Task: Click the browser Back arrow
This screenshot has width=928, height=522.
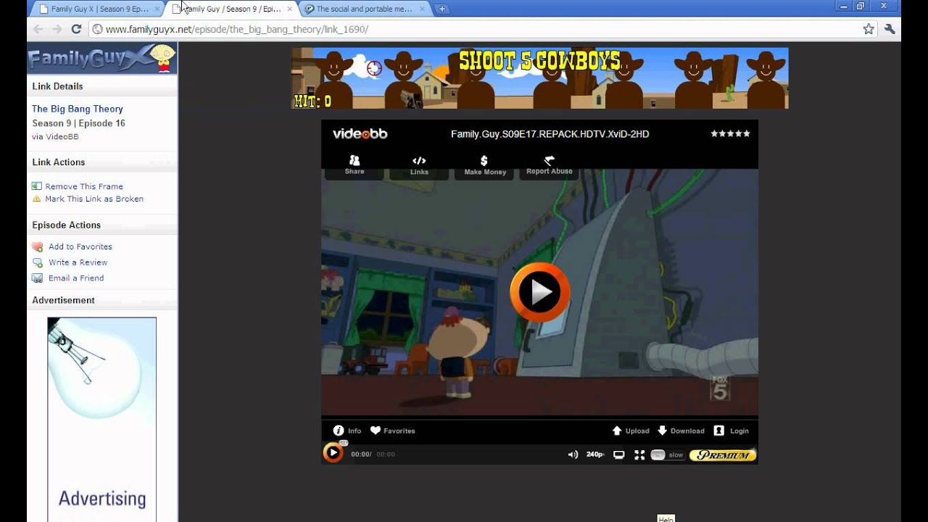Action: [38, 29]
